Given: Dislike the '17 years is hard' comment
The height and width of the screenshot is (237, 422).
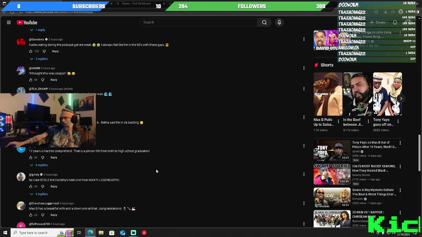Looking at the screenshot, I should [x=43, y=158].
